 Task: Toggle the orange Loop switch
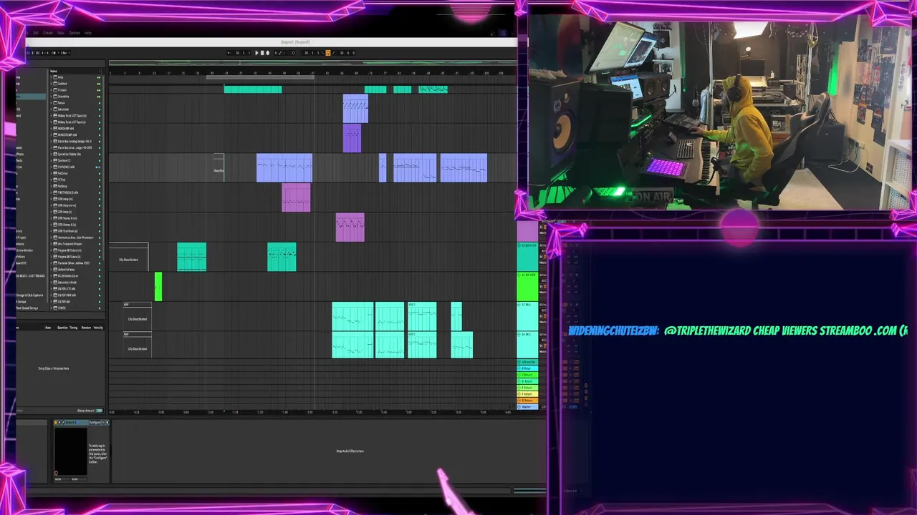(328, 53)
